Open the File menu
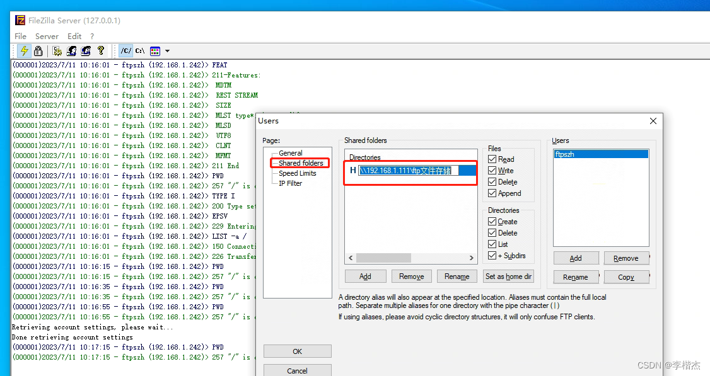710x376 pixels. pyautogui.click(x=20, y=36)
